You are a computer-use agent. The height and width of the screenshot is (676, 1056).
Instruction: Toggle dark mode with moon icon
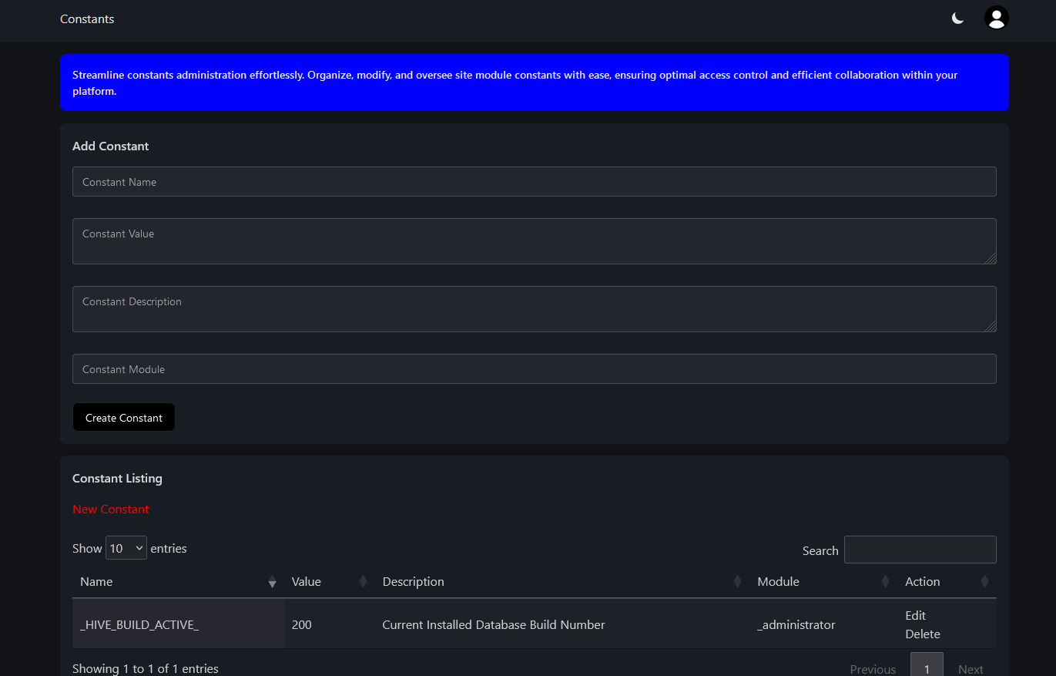(x=957, y=18)
